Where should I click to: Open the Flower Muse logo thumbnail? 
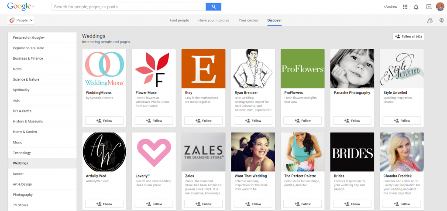pyautogui.click(x=154, y=68)
